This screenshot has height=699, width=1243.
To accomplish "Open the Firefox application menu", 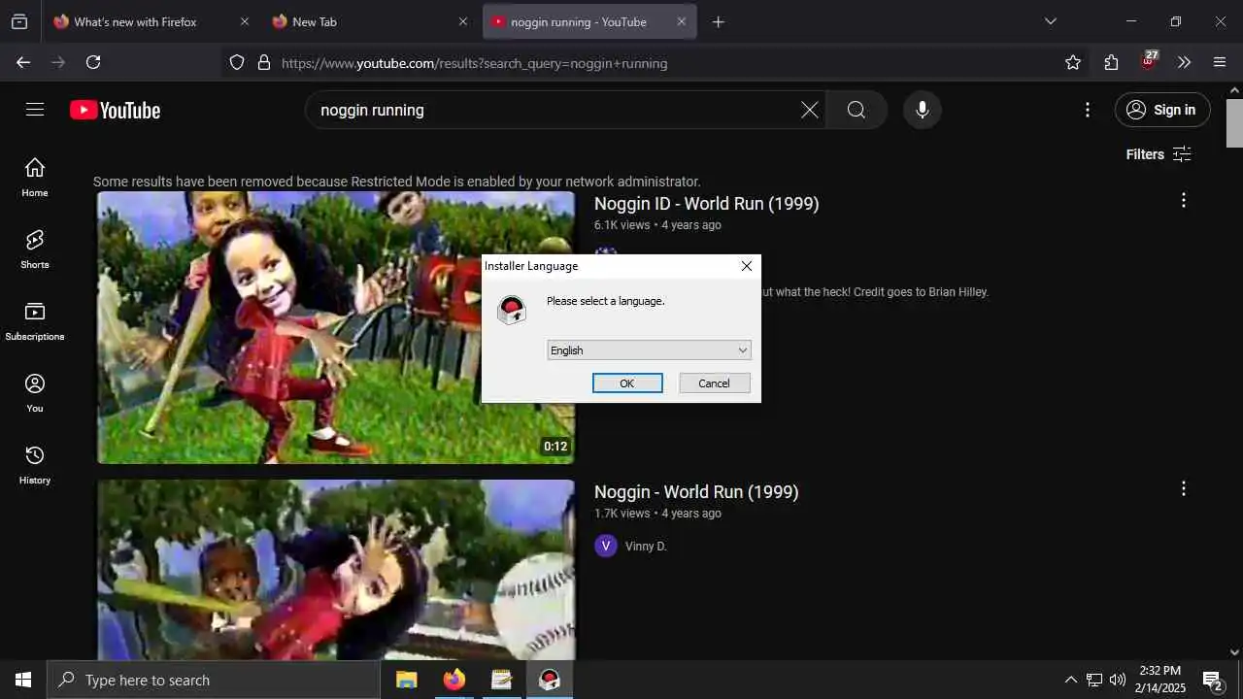I will pos(1220,62).
